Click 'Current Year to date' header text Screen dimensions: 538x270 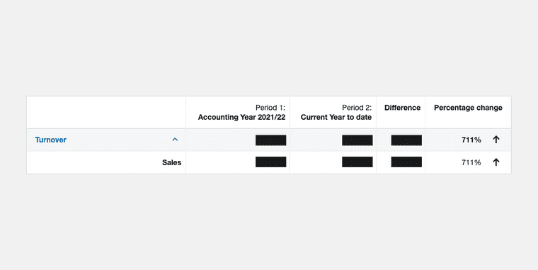pos(336,117)
